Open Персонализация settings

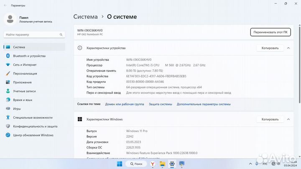point(34,74)
